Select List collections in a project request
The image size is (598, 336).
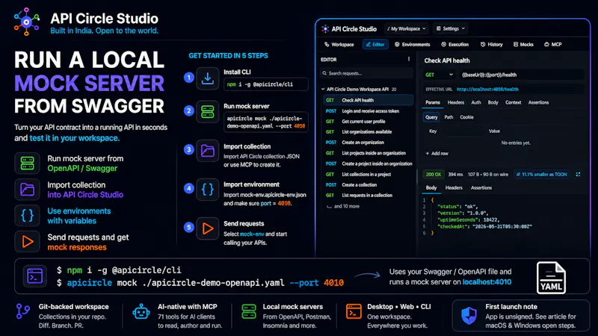click(x=368, y=175)
